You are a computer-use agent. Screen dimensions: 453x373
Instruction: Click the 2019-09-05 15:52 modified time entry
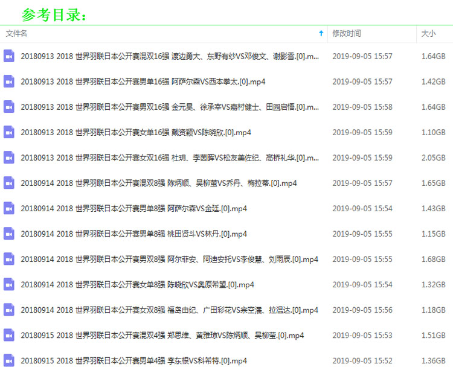click(362, 361)
